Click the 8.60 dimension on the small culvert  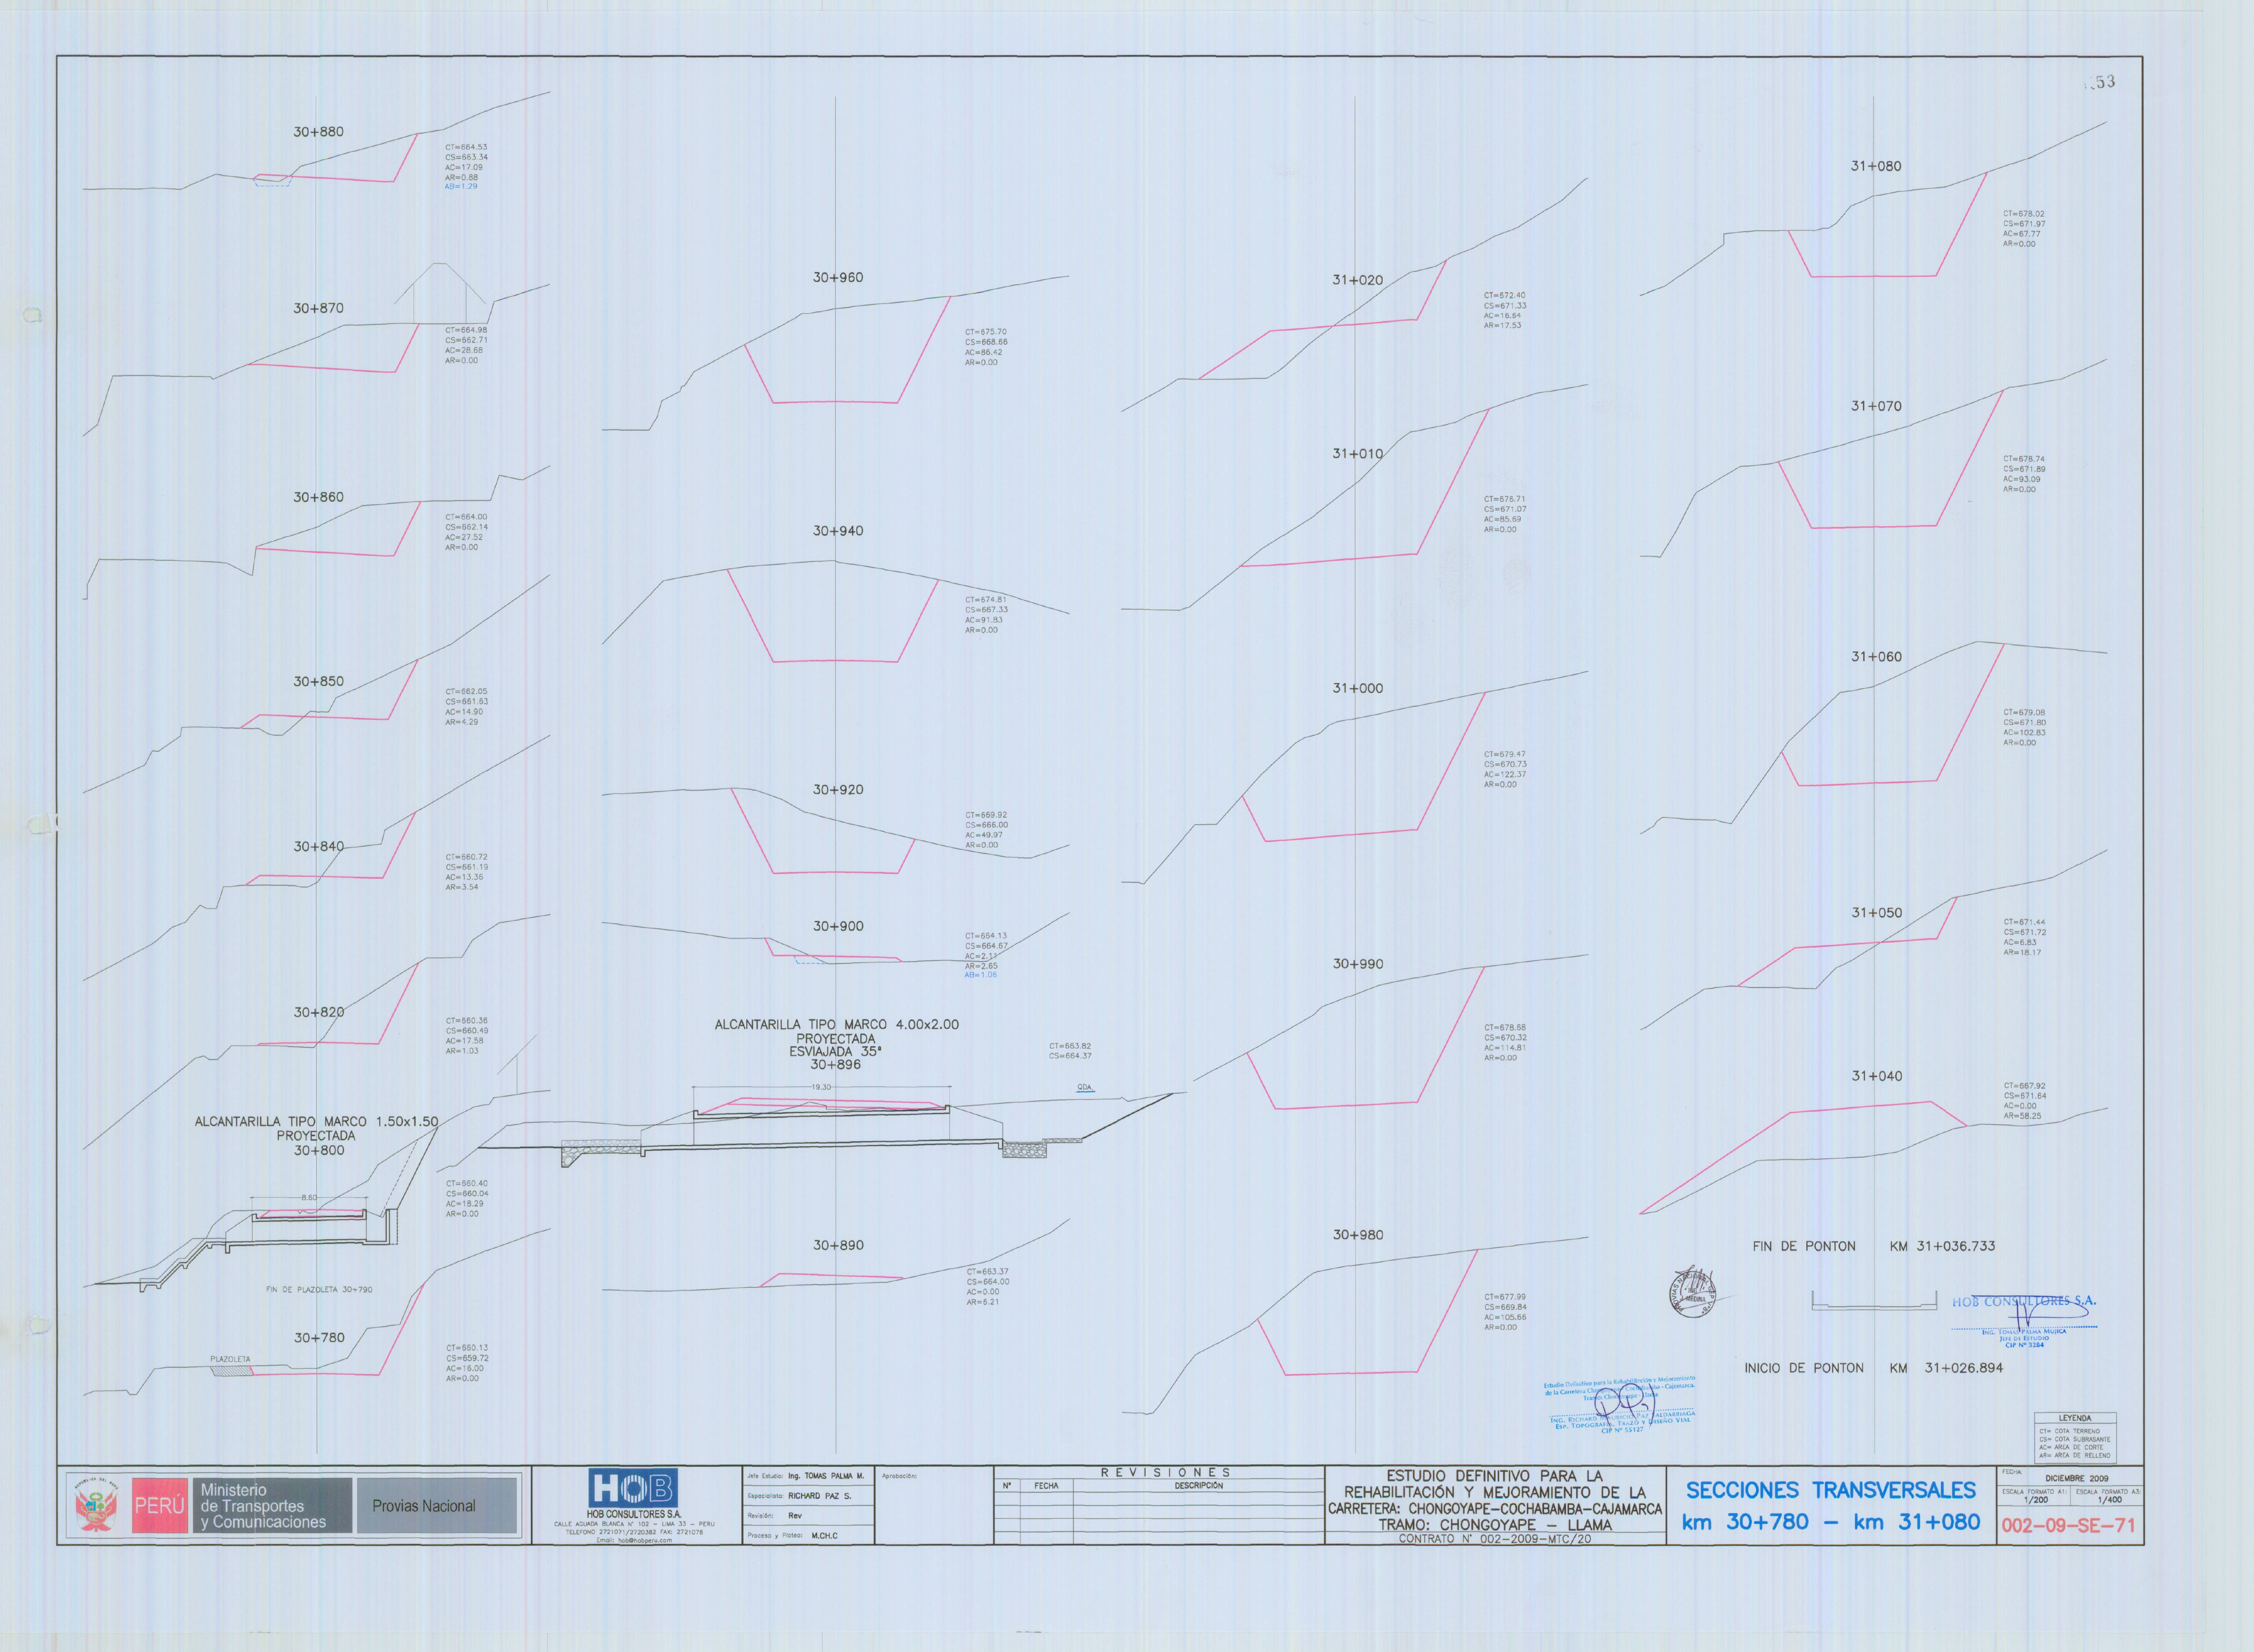coord(309,1198)
